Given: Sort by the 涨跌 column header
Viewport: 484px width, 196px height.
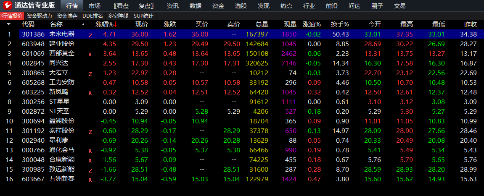Looking at the screenshot, I should (x=170, y=24).
